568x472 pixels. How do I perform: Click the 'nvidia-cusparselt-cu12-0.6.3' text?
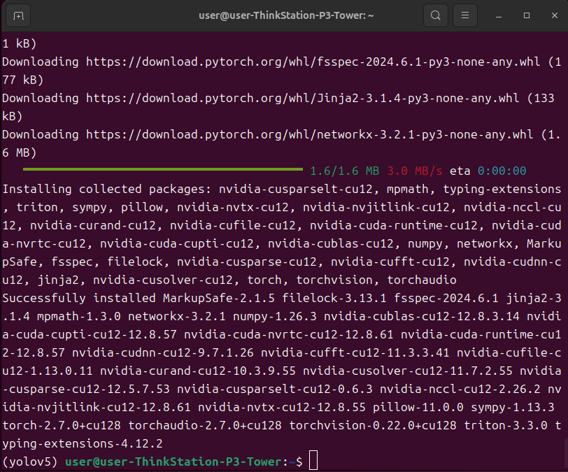(x=275, y=389)
